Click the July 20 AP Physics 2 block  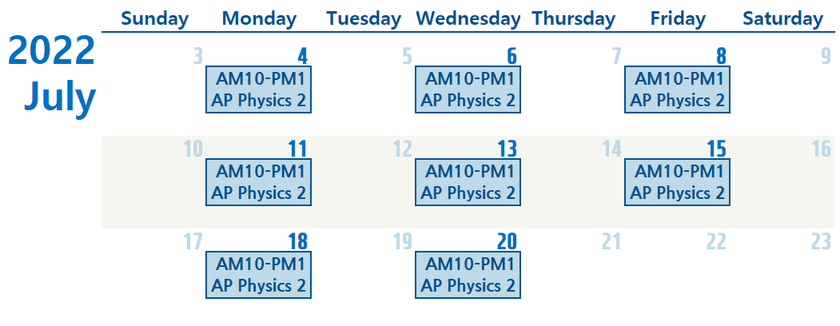point(468,275)
